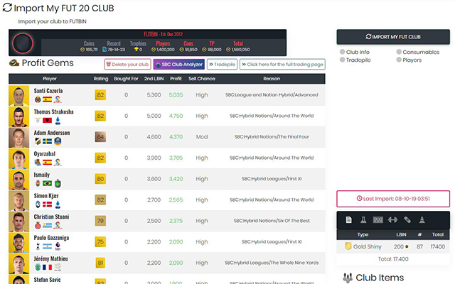Screen dimensions: 455x284
Task: Click Adam Andersson's Sweden flag icon
Action: click(x=47, y=141)
